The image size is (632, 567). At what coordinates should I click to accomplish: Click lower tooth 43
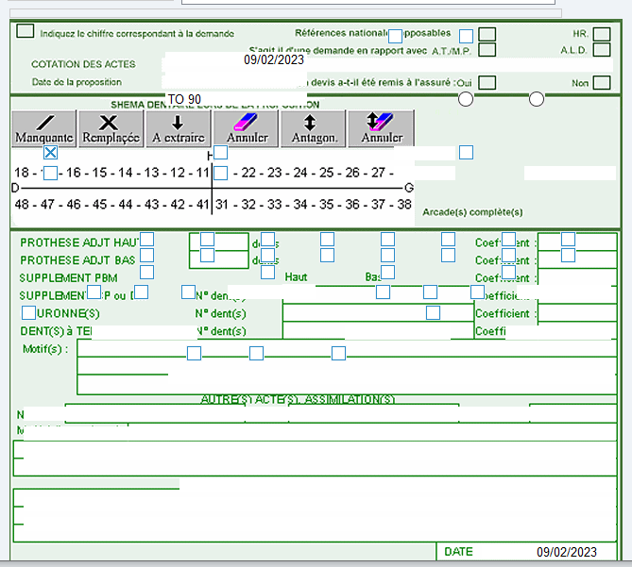(151, 205)
